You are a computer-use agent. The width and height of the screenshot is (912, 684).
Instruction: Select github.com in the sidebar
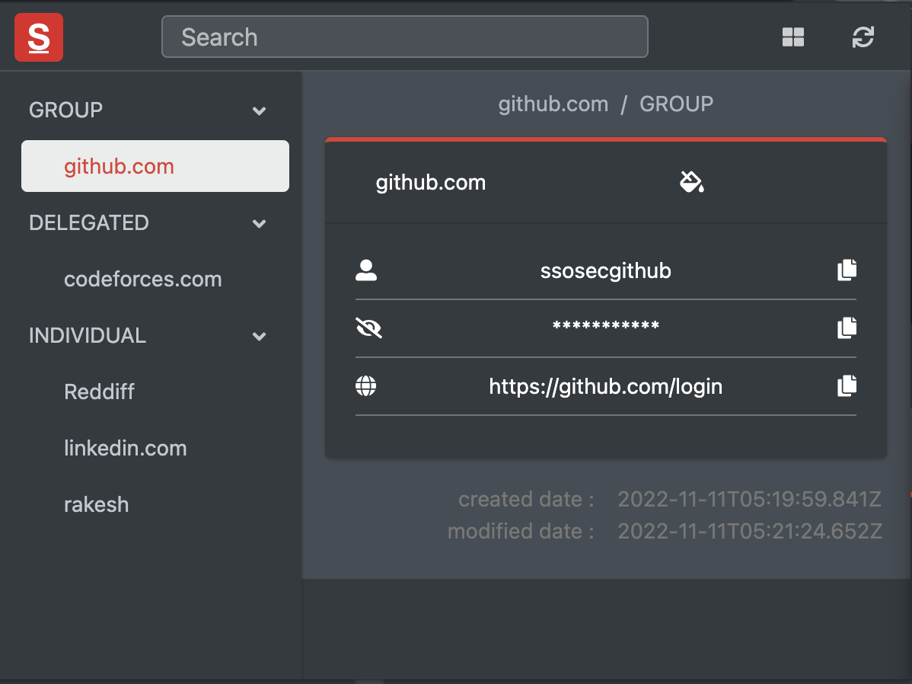tap(155, 166)
